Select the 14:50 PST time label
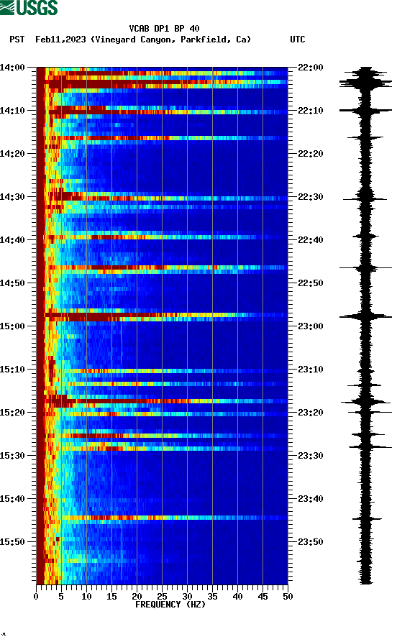 12,283
